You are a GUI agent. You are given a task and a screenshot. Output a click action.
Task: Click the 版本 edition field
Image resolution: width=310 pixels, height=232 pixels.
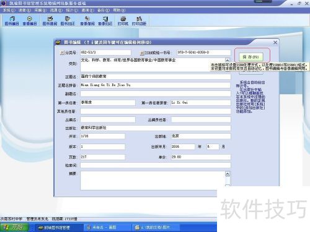pyautogui.click(x=102, y=147)
